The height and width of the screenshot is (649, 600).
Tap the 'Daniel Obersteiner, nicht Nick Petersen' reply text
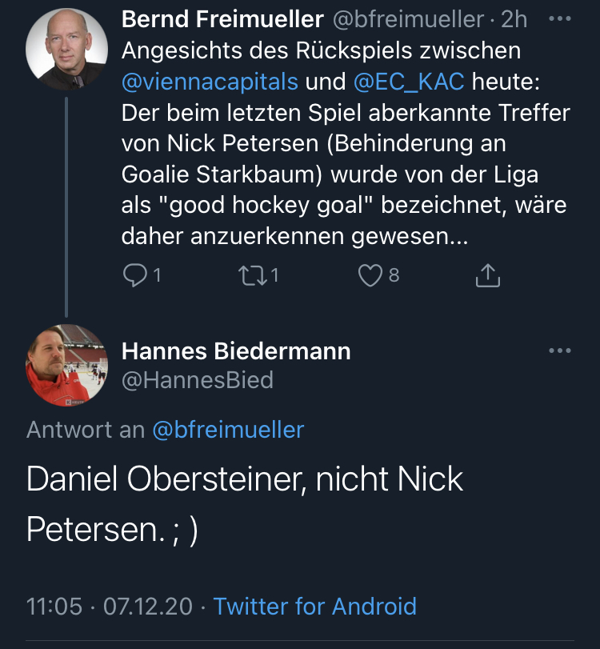click(x=245, y=503)
